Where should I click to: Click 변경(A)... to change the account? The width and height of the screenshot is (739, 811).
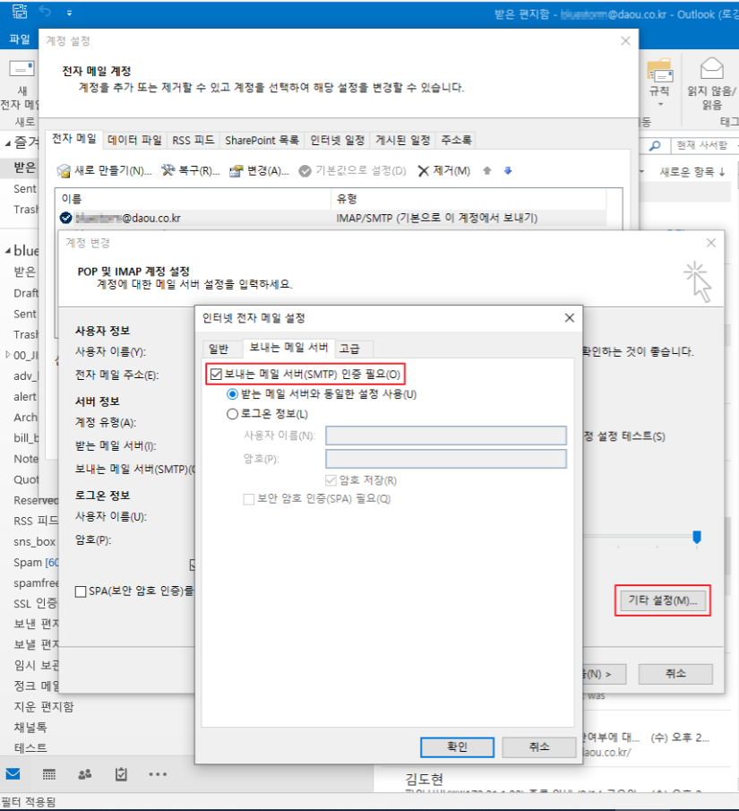coord(259,170)
